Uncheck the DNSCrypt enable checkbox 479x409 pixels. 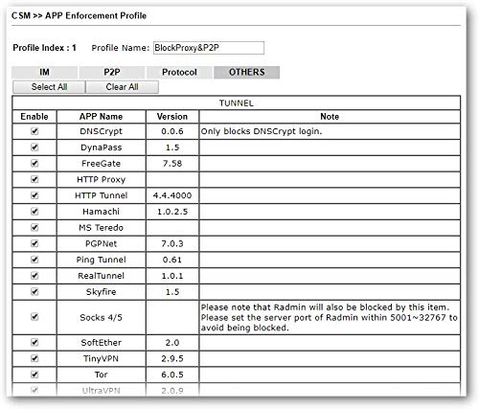34,131
